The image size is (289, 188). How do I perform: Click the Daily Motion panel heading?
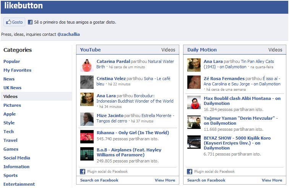(202, 50)
